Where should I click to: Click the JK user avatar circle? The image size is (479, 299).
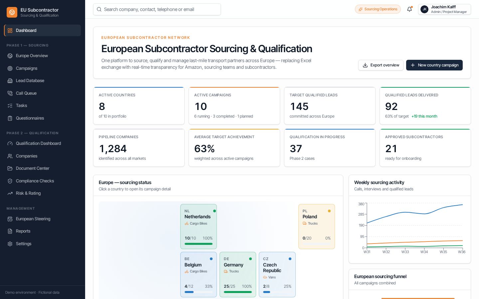tap(424, 9)
